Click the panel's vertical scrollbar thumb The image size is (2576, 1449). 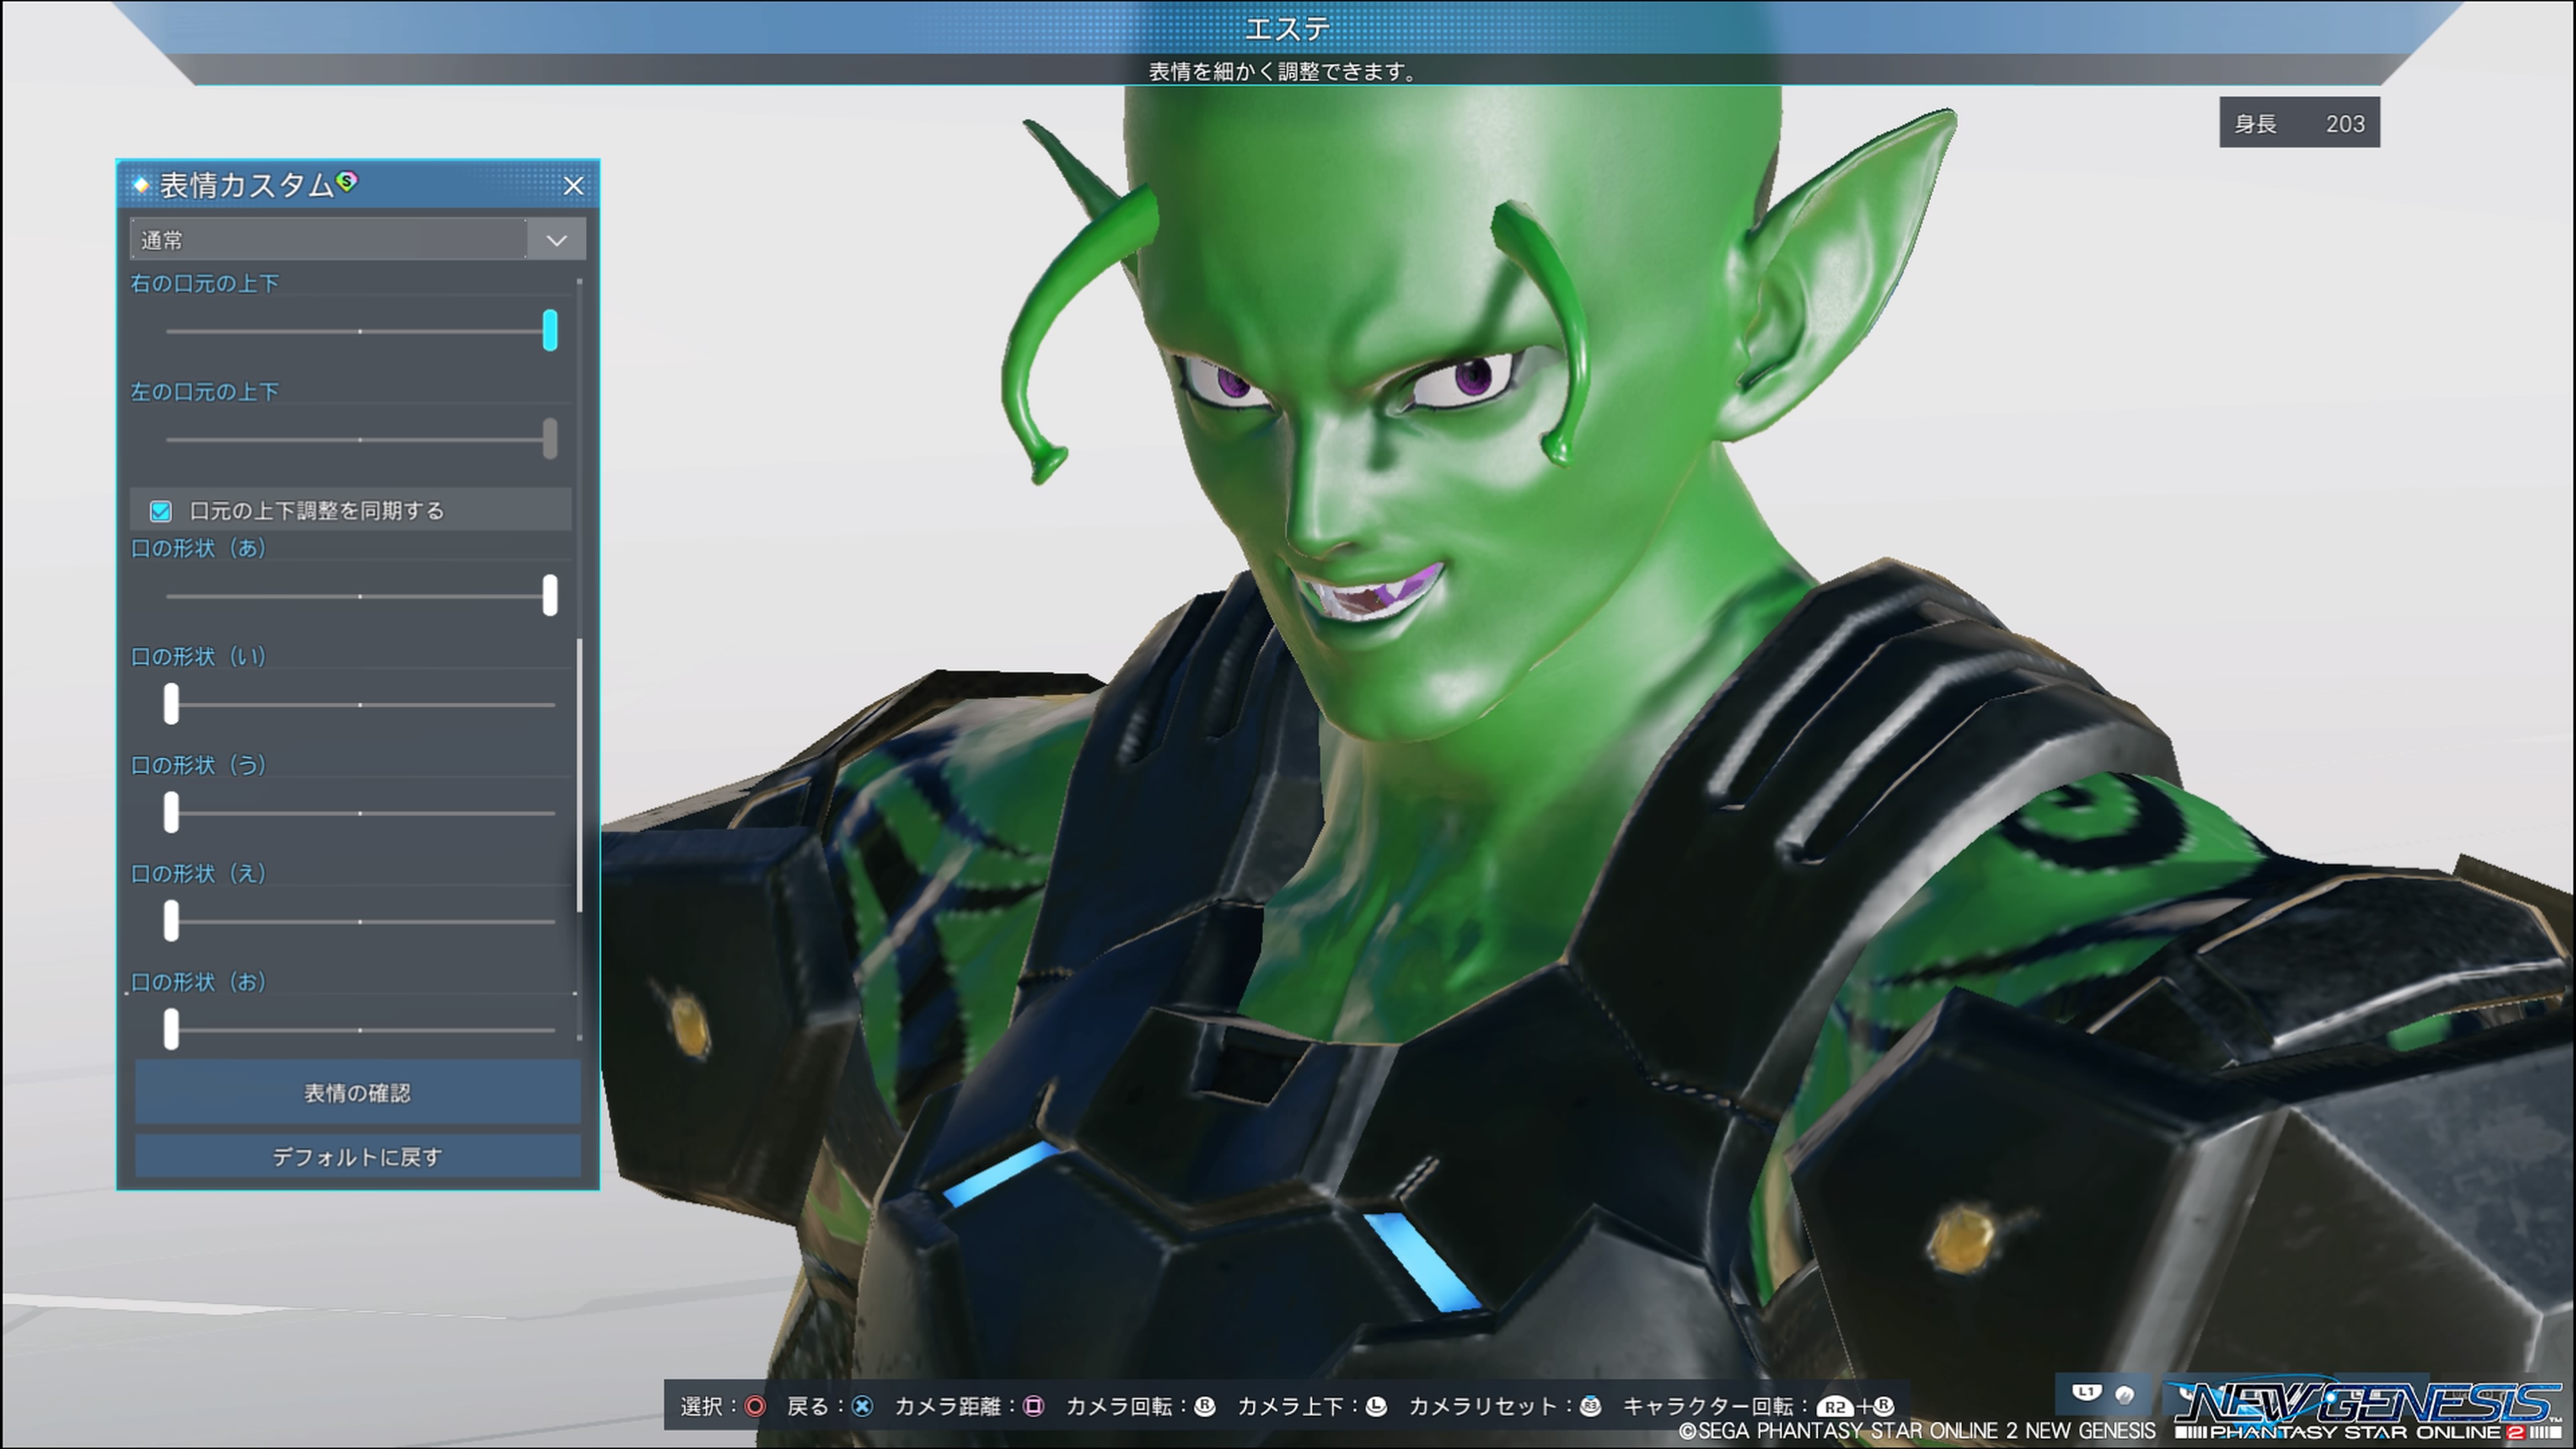point(579,775)
